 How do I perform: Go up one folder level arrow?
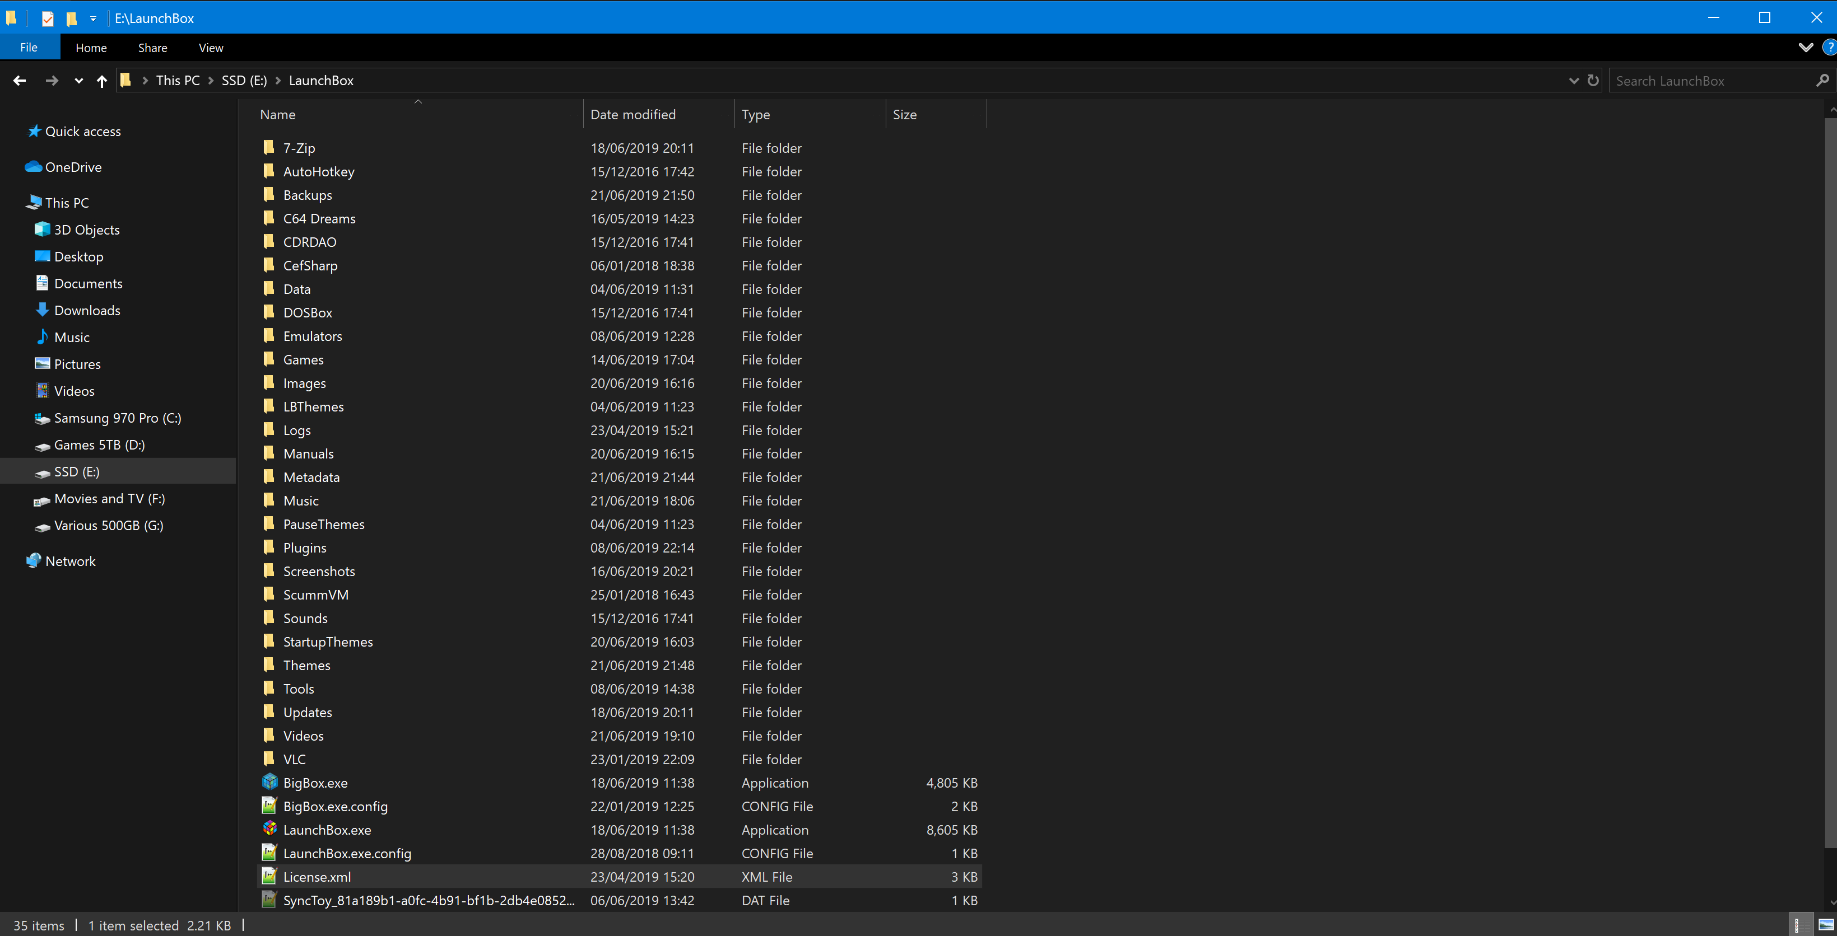(x=102, y=81)
